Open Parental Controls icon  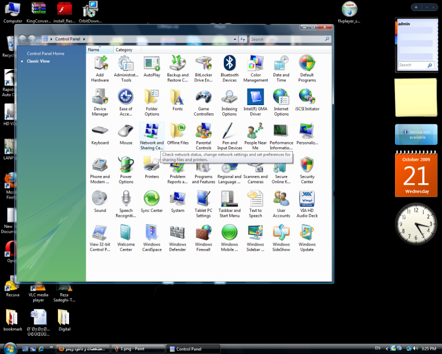coord(203,137)
